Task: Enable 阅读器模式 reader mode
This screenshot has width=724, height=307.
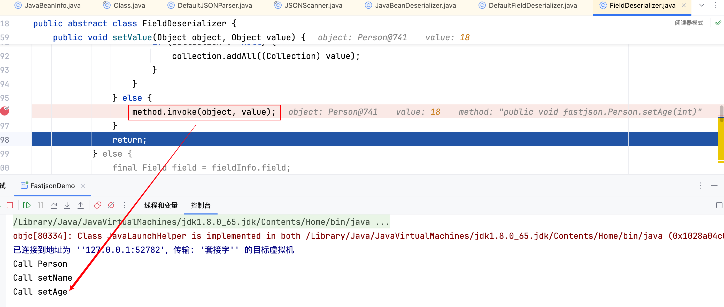Action: click(x=689, y=23)
